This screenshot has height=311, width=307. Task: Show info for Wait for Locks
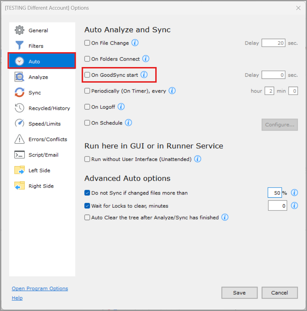(x=295, y=206)
